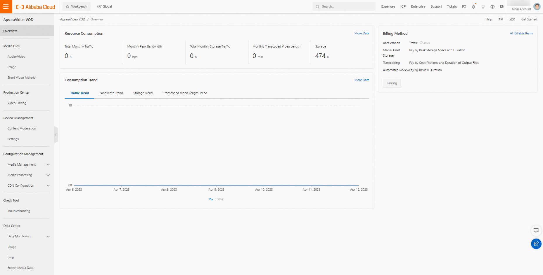
Task: Click ApsaraVideo VOD in the breadcrumb
Action: (72, 19)
